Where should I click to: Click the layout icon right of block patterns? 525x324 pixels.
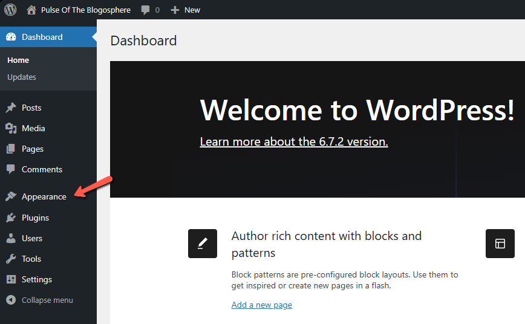(x=500, y=244)
